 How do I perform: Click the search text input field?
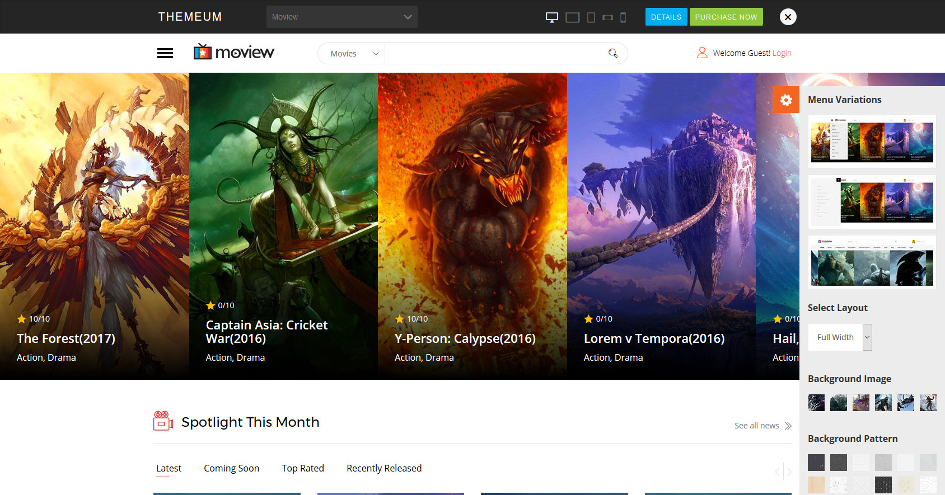pos(494,53)
